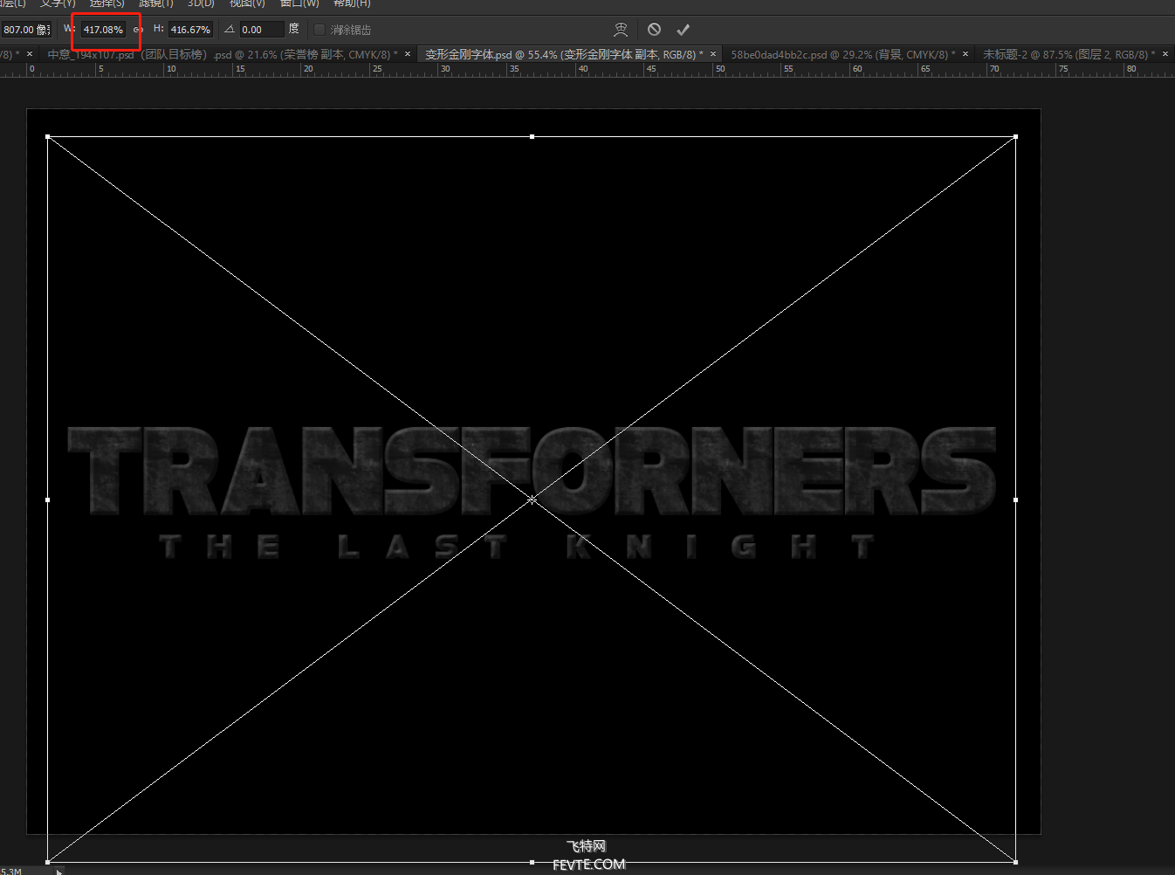Click the top-middle transform handle
The height and width of the screenshot is (875, 1175).
[x=533, y=137]
